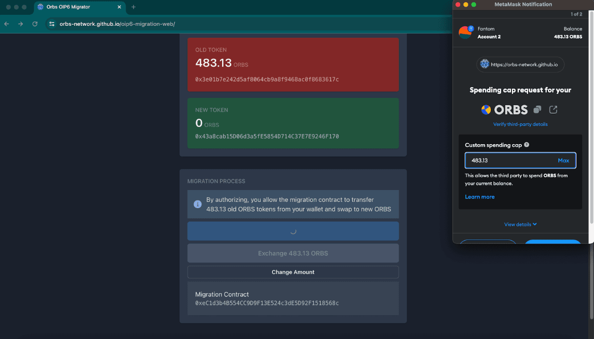The image size is (594, 339).
Task: Select the Orbs OIP6 Migrator tab
Action: pos(80,7)
